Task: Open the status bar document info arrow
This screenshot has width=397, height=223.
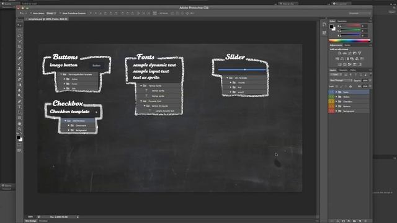Action: 78,217
